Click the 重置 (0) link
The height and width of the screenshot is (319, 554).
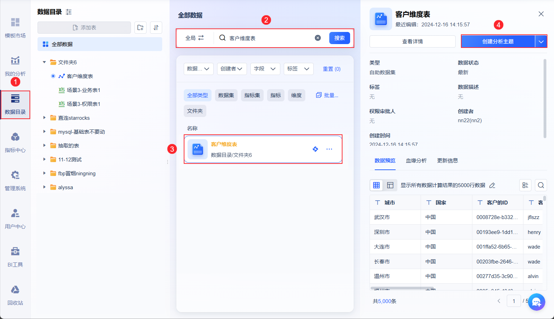tap(332, 69)
